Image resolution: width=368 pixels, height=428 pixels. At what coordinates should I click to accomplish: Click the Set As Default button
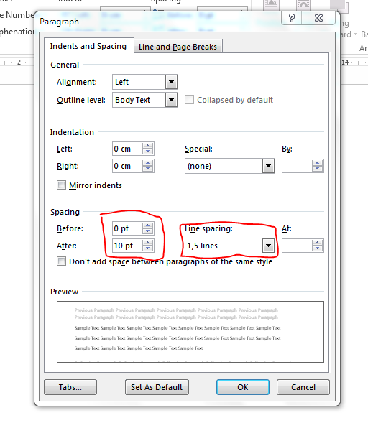tap(157, 387)
